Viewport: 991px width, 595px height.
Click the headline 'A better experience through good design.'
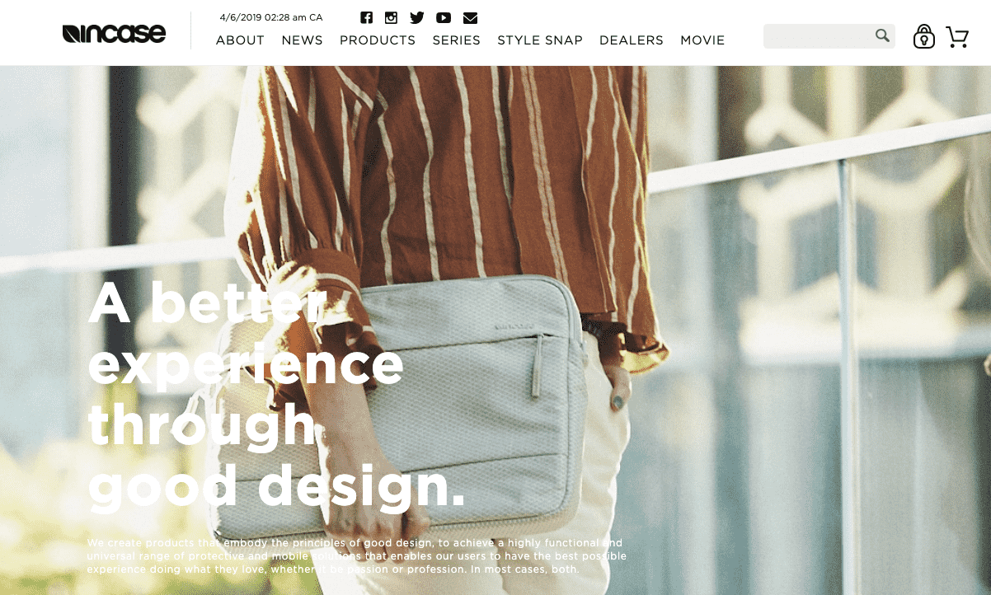[276, 394]
